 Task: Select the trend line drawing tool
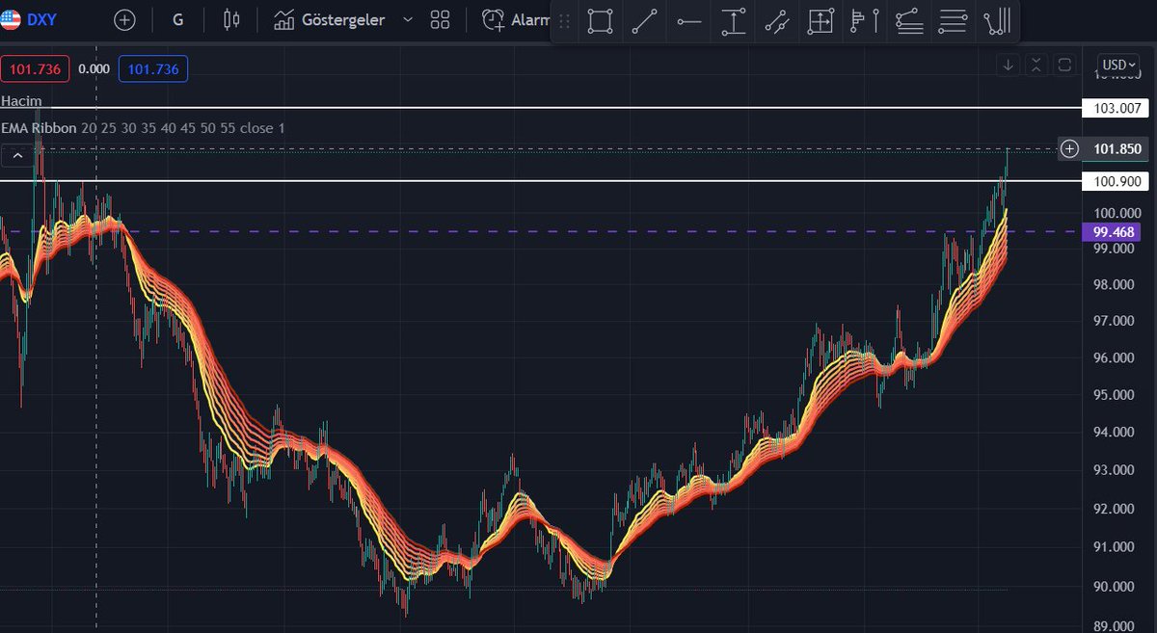coord(644,21)
